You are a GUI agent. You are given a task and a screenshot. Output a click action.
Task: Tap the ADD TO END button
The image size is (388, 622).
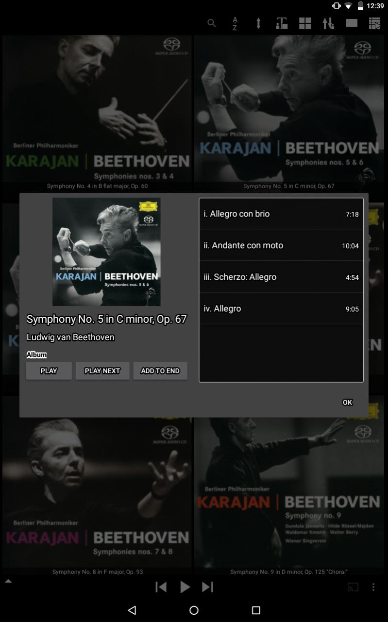(x=160, y=371)
